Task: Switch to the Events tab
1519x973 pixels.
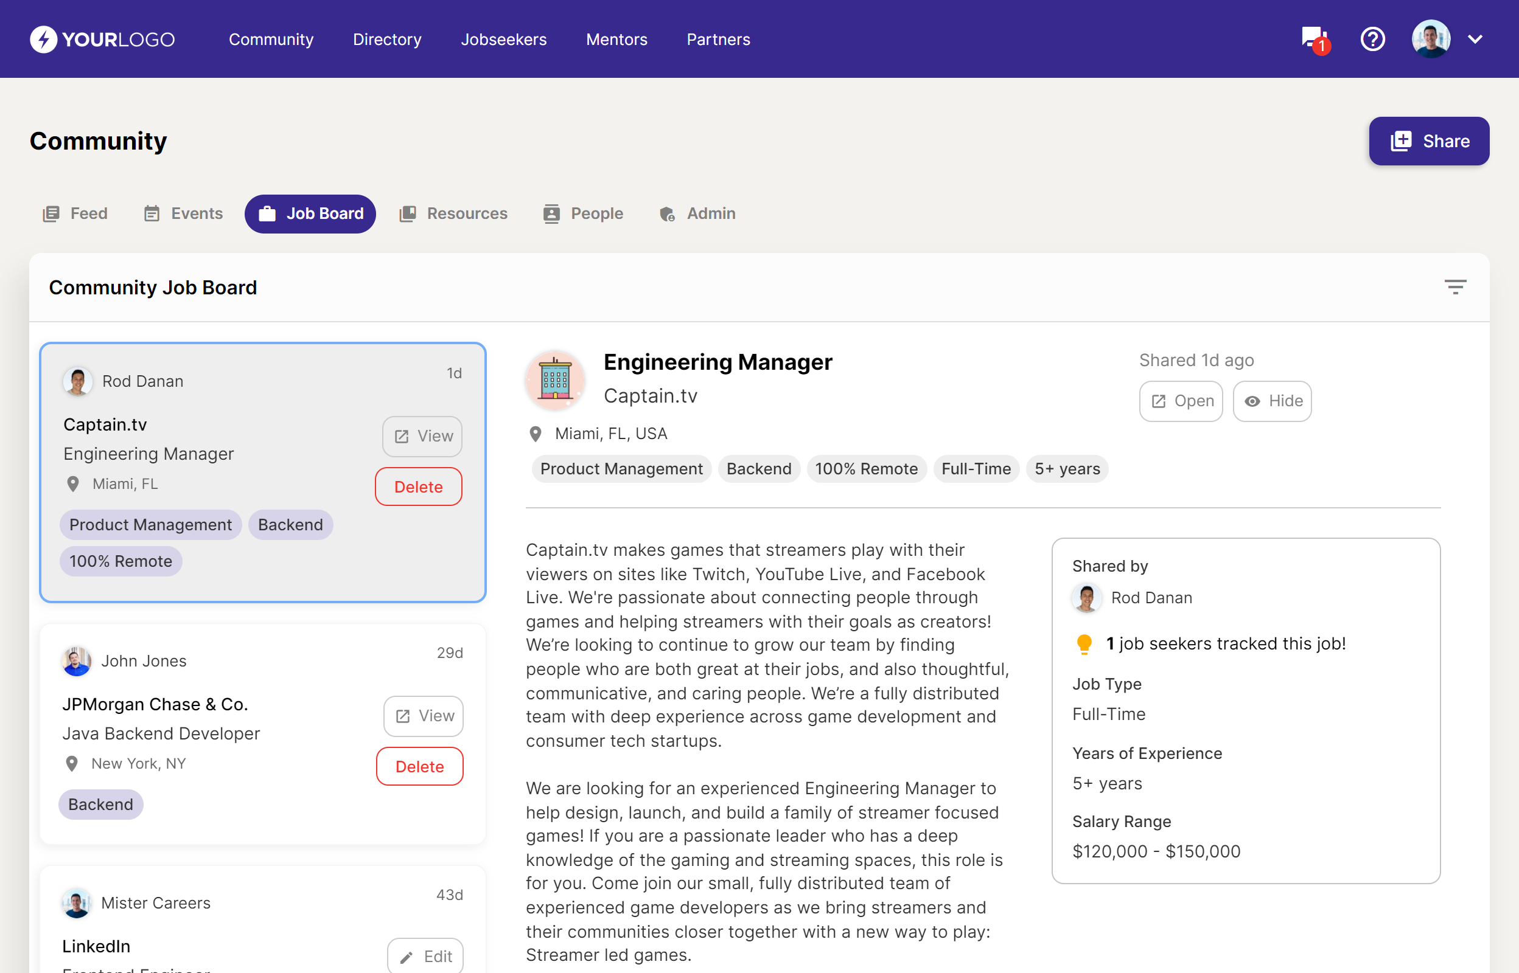Action: point(184,213)
